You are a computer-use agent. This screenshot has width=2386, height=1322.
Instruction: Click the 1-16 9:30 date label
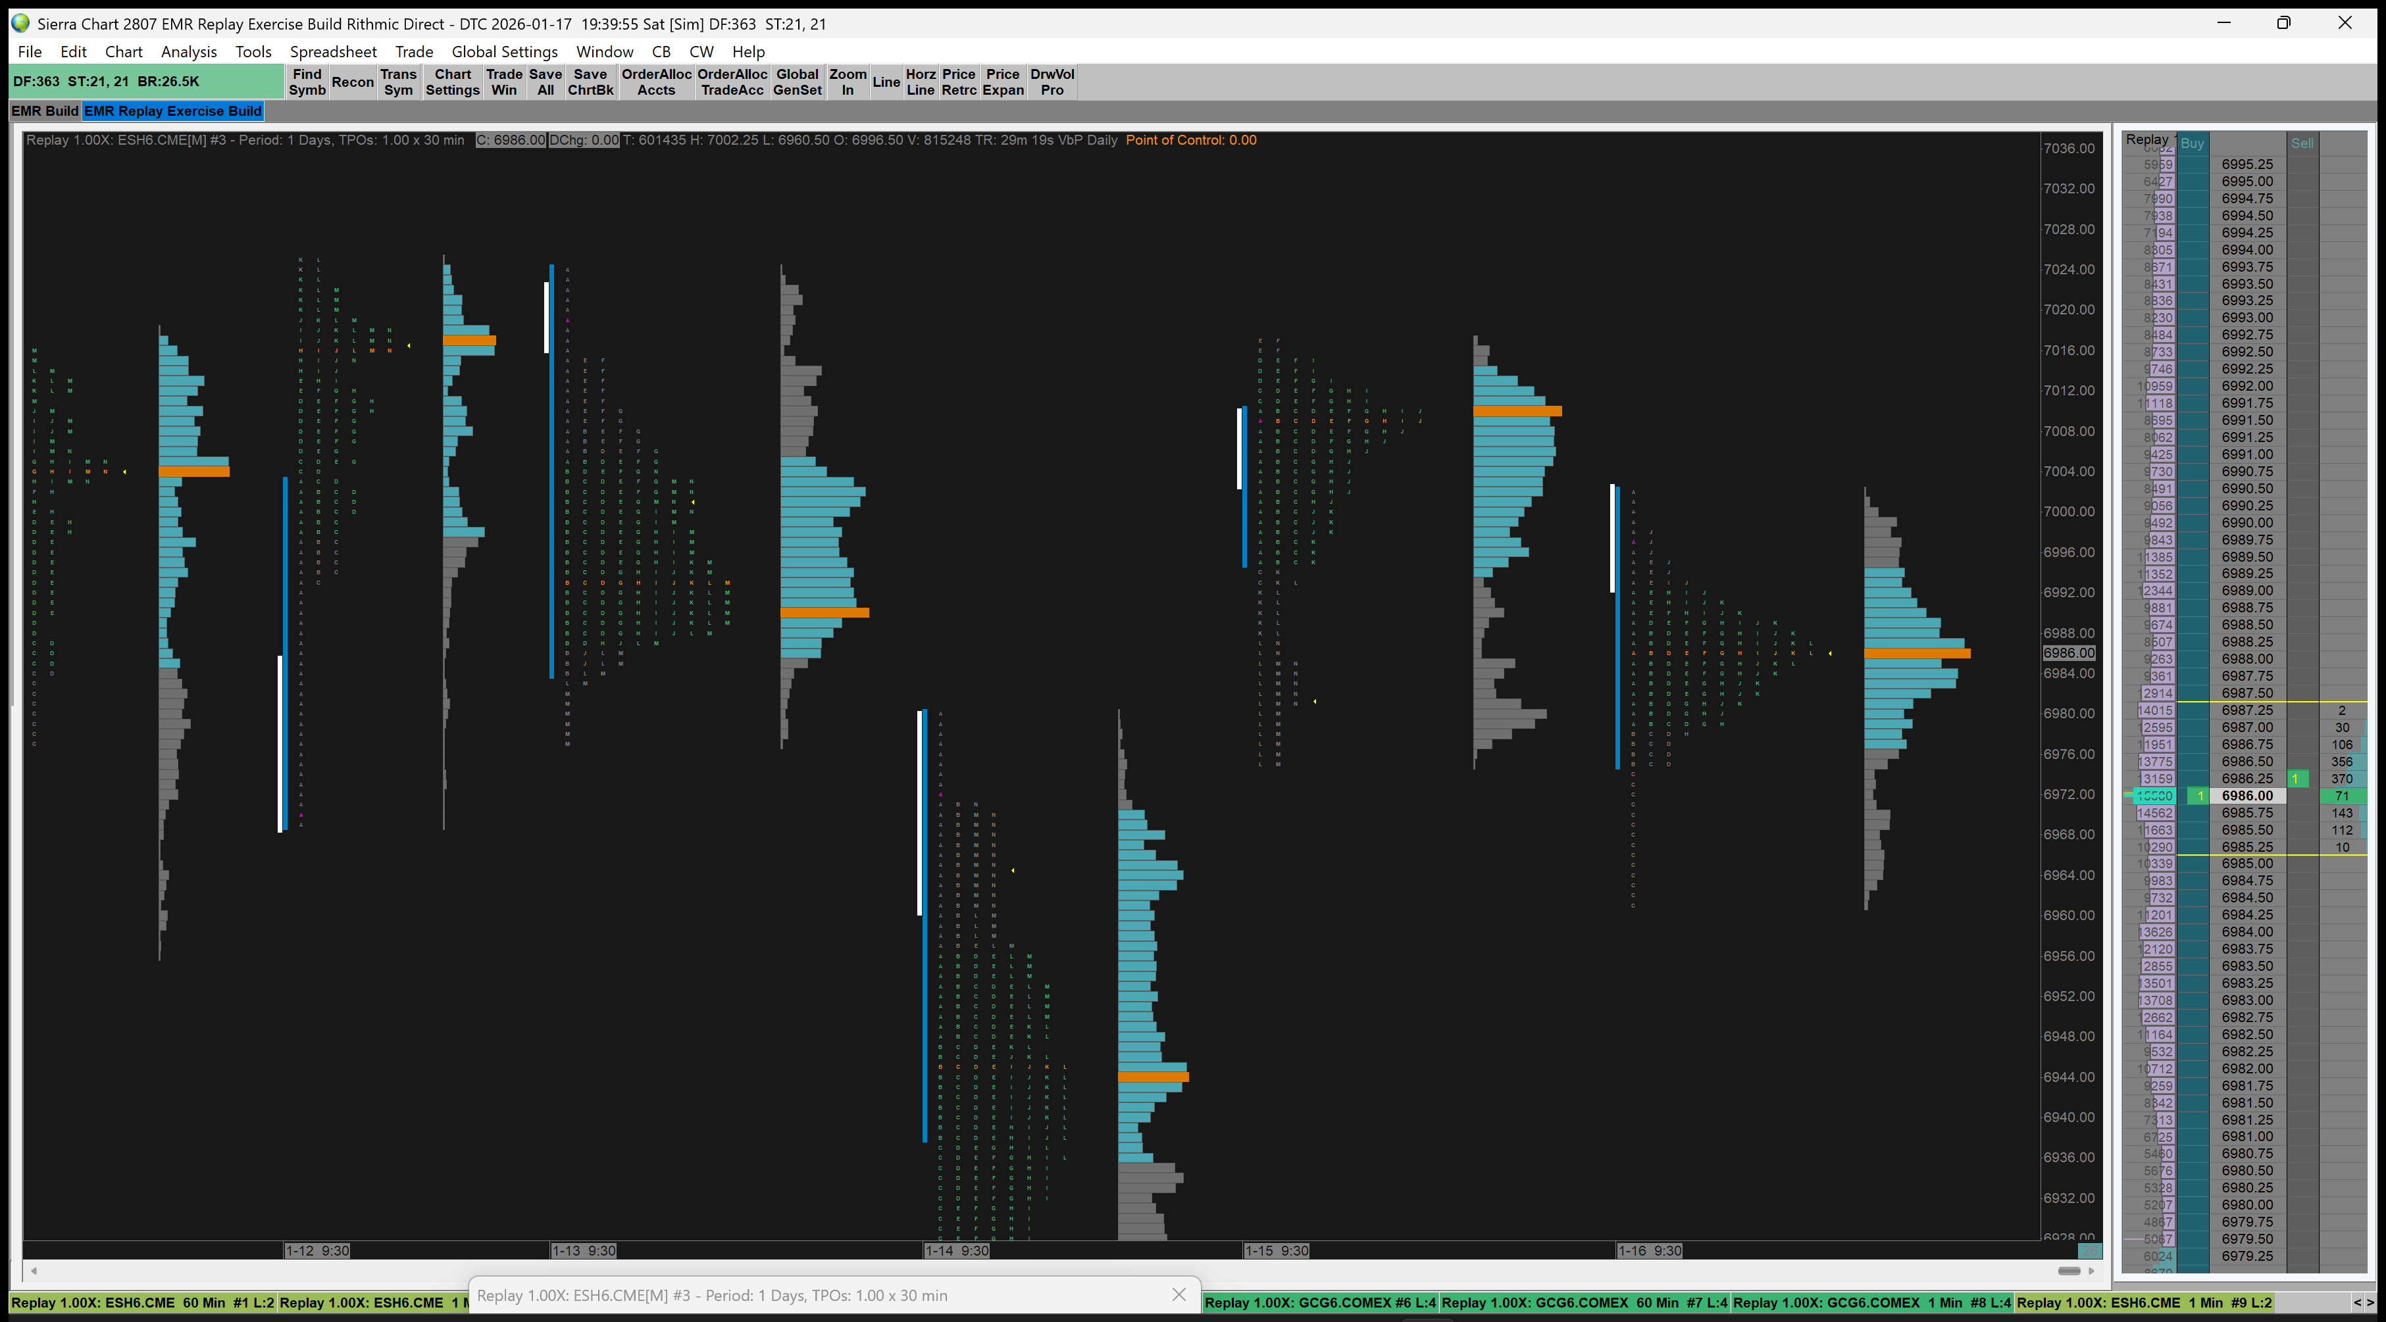[1650, 1251]
